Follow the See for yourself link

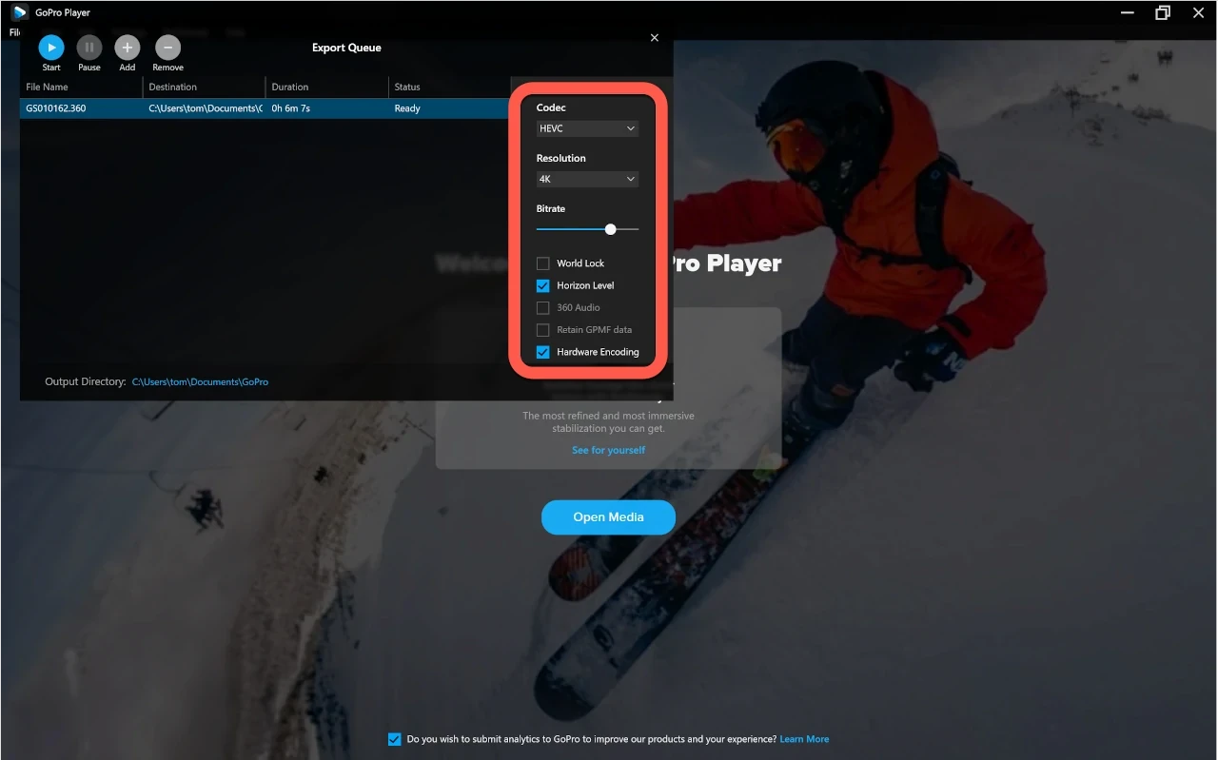point(608,450)
